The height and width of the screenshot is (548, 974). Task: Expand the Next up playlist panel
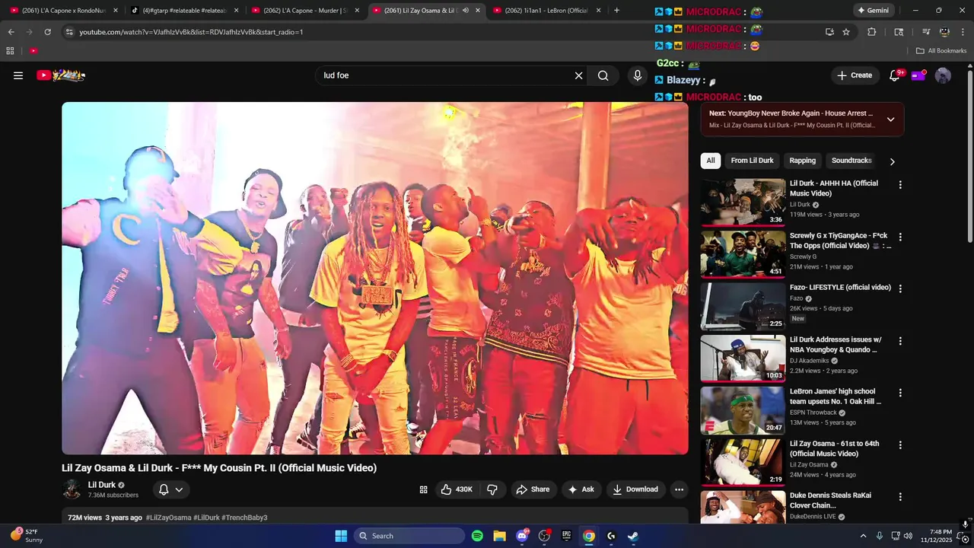(x=890, y=119)
